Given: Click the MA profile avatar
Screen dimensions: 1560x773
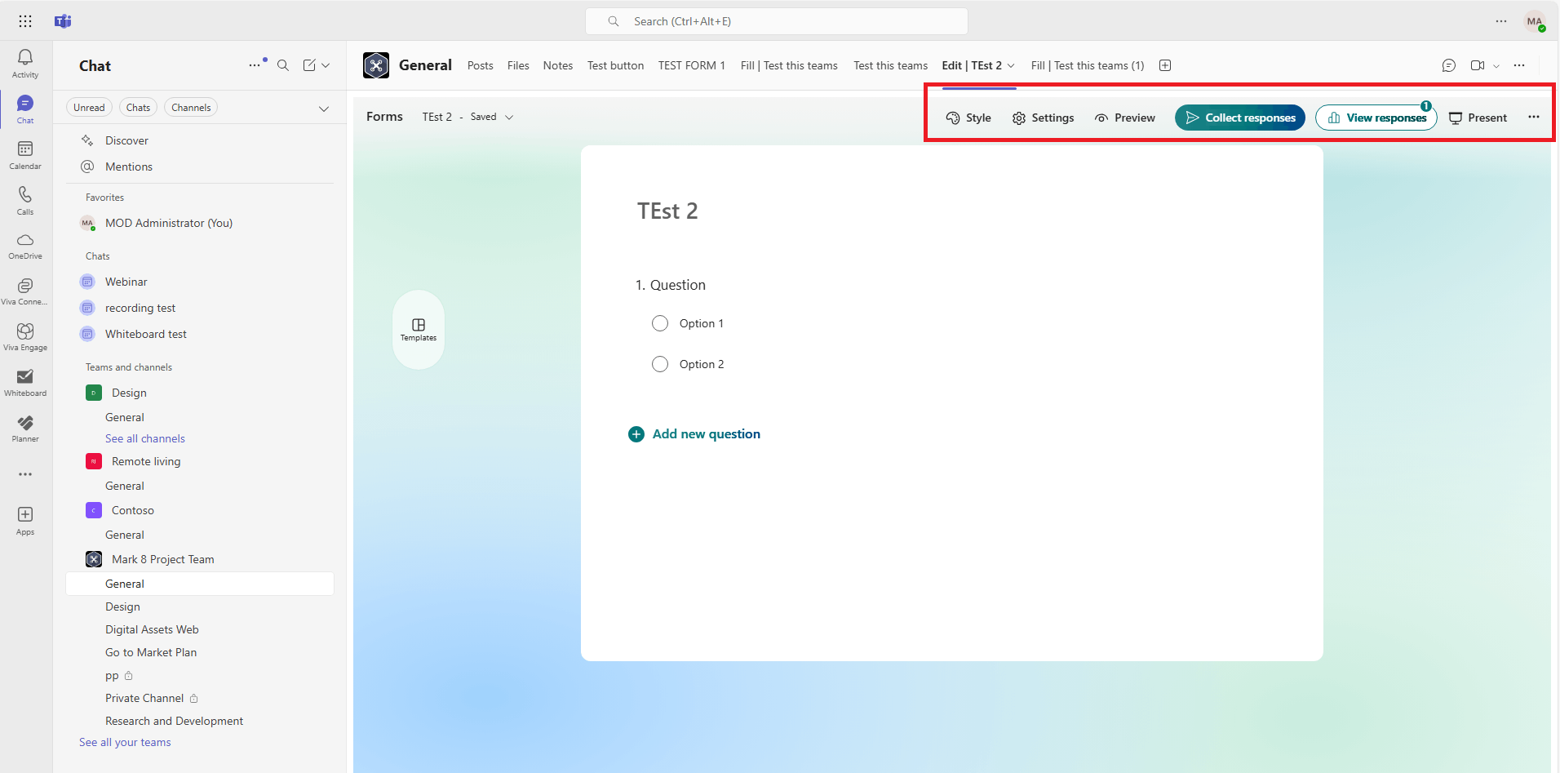Looking at the screenshot, I should (1535, 21).
